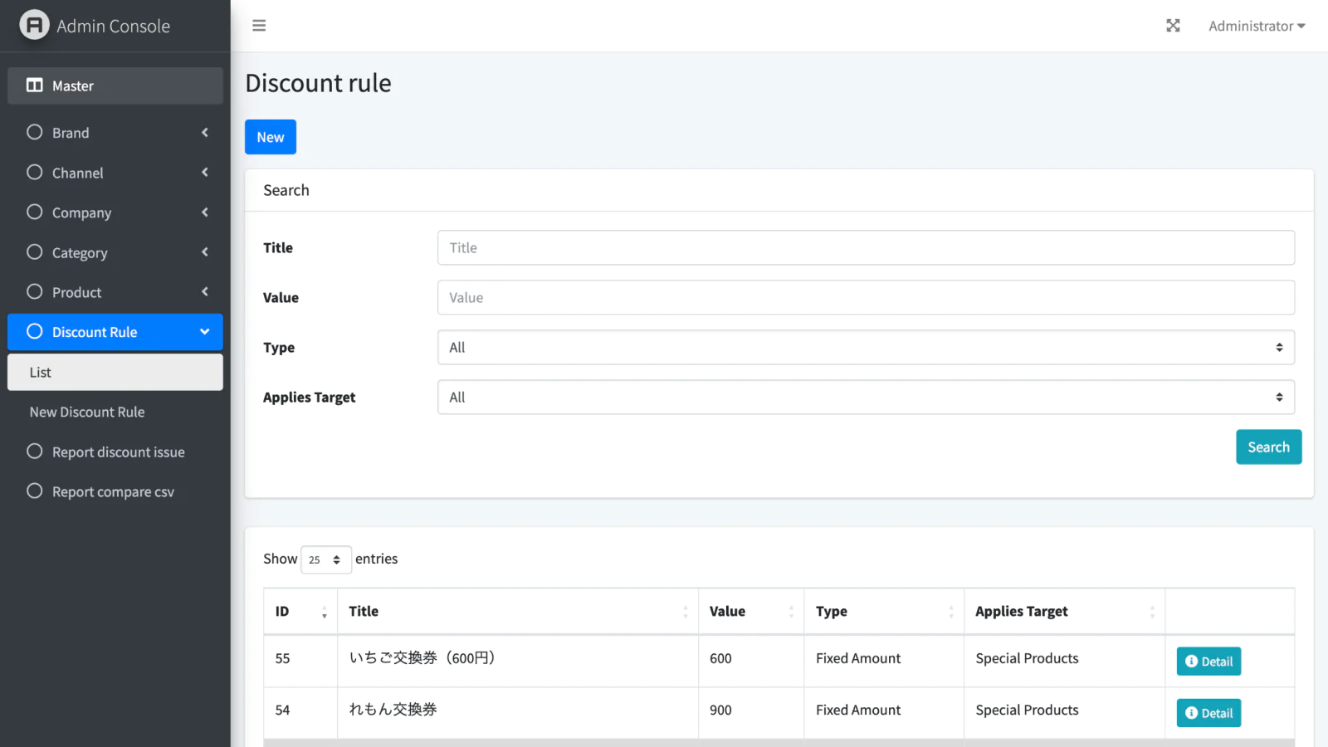Expand the Category menu chevron
The image size is (1328, 747).
pos(204,251)
